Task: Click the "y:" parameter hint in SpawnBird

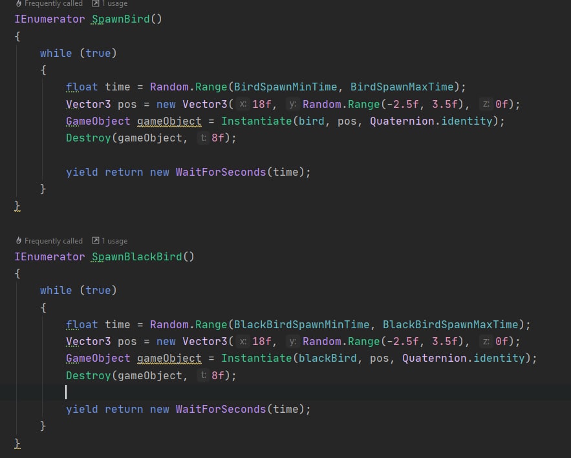Action: click(292, 105)
